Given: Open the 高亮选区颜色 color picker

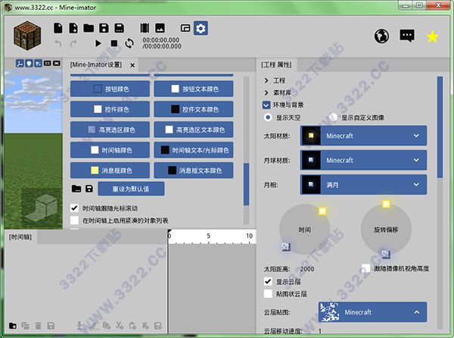Looking at the screenshot, I should pyautogui.click(x=110, y=130).
